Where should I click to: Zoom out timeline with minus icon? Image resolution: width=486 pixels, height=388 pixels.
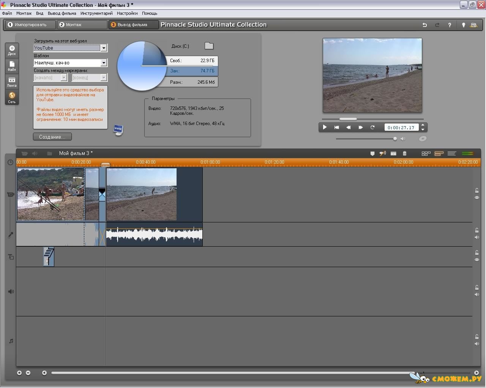pyautogui.click(x=28, y=373)
